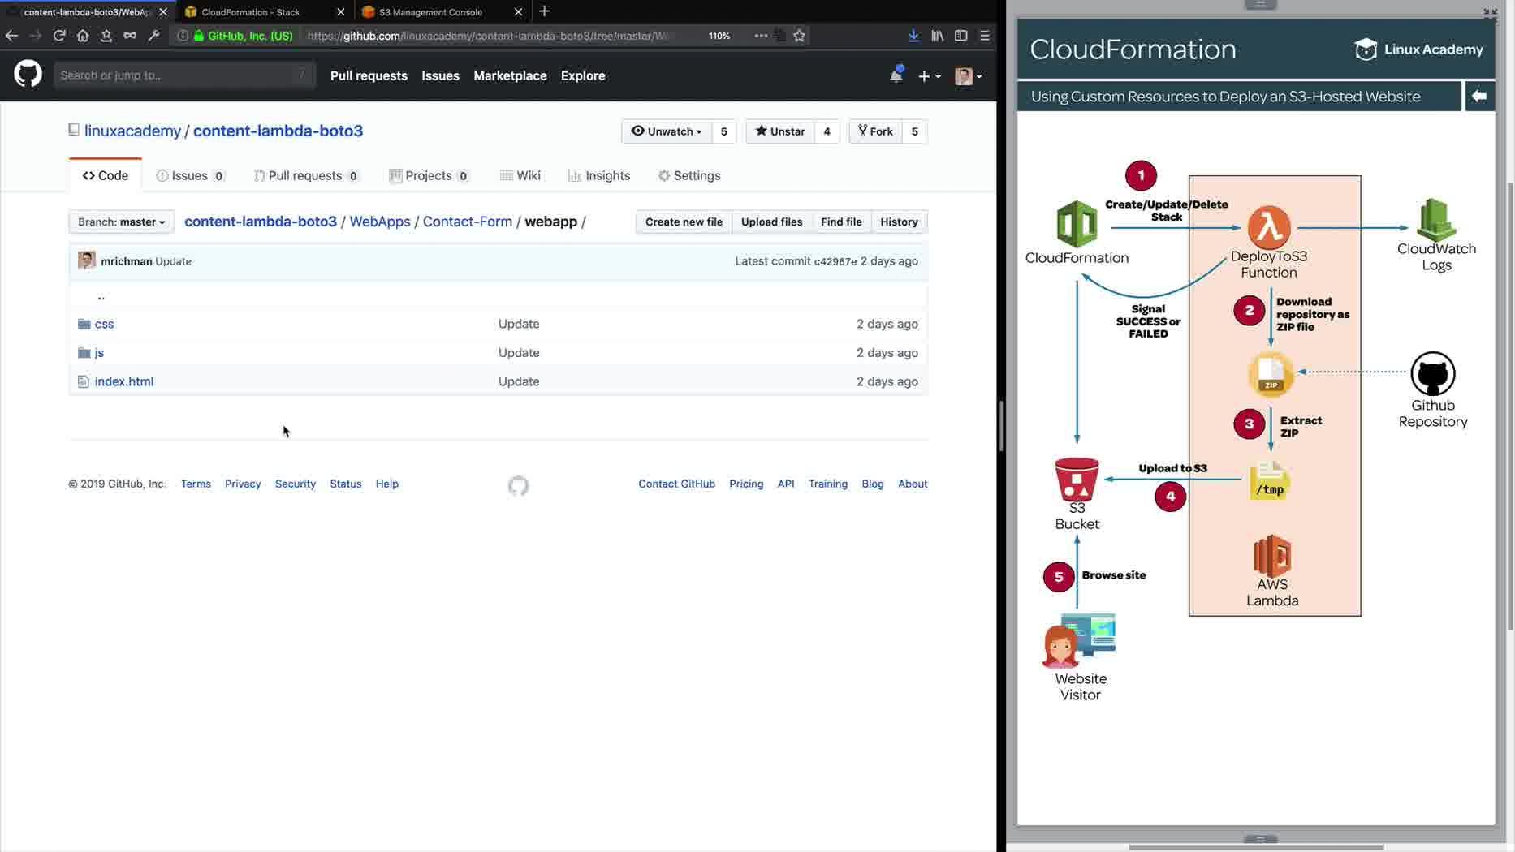The image size is (1515, 852).
Task: Click the Create new file button
Action: click(x=684, y=222)
